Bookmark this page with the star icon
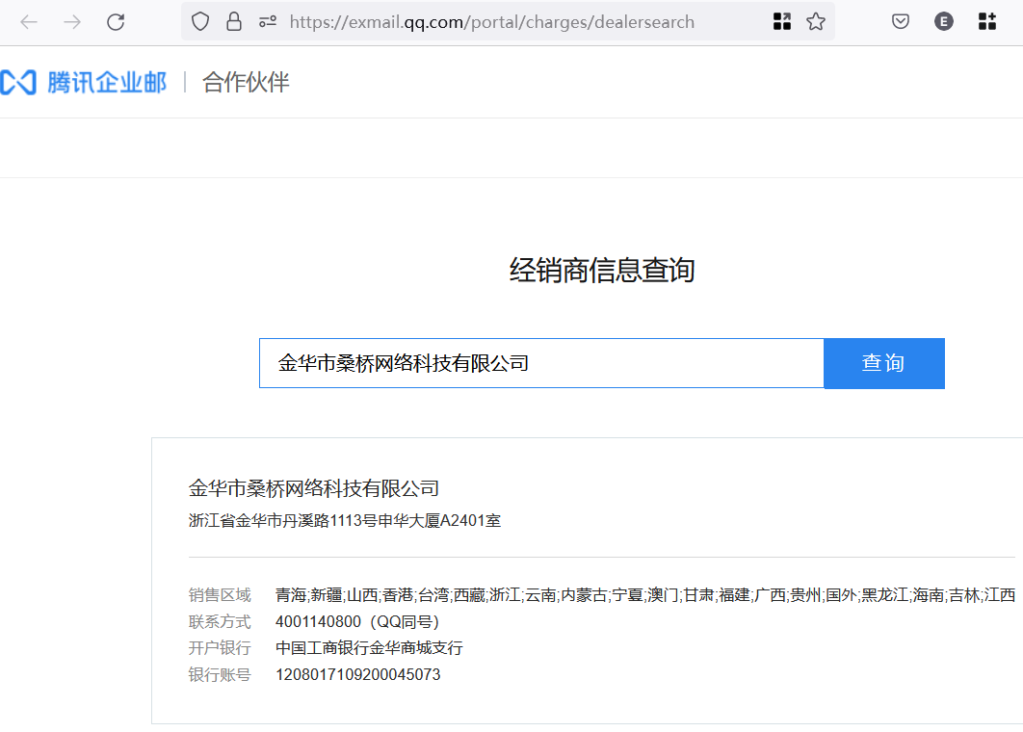The height and width of the screenshot is (732, 1023). 814,21
